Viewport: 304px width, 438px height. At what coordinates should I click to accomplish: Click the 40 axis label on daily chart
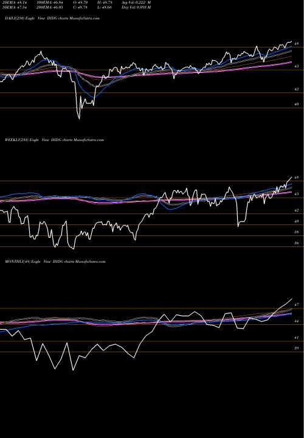pos(297,104)
